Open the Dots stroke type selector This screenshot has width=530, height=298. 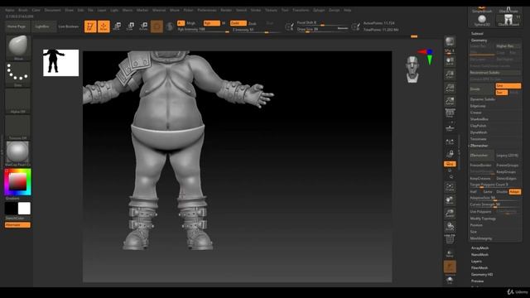[18, 74]
